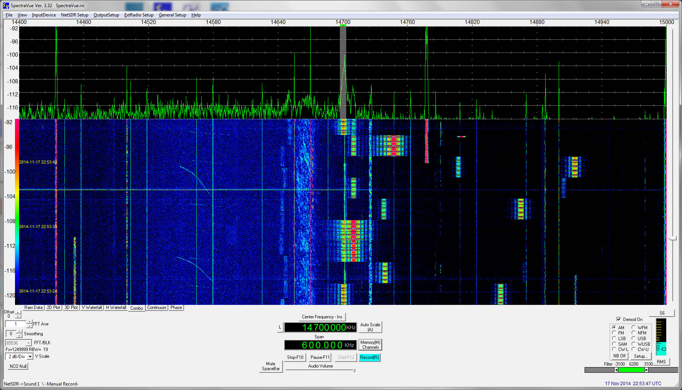
Task: Open the OutputSetup menu
Action: [106, 15]
